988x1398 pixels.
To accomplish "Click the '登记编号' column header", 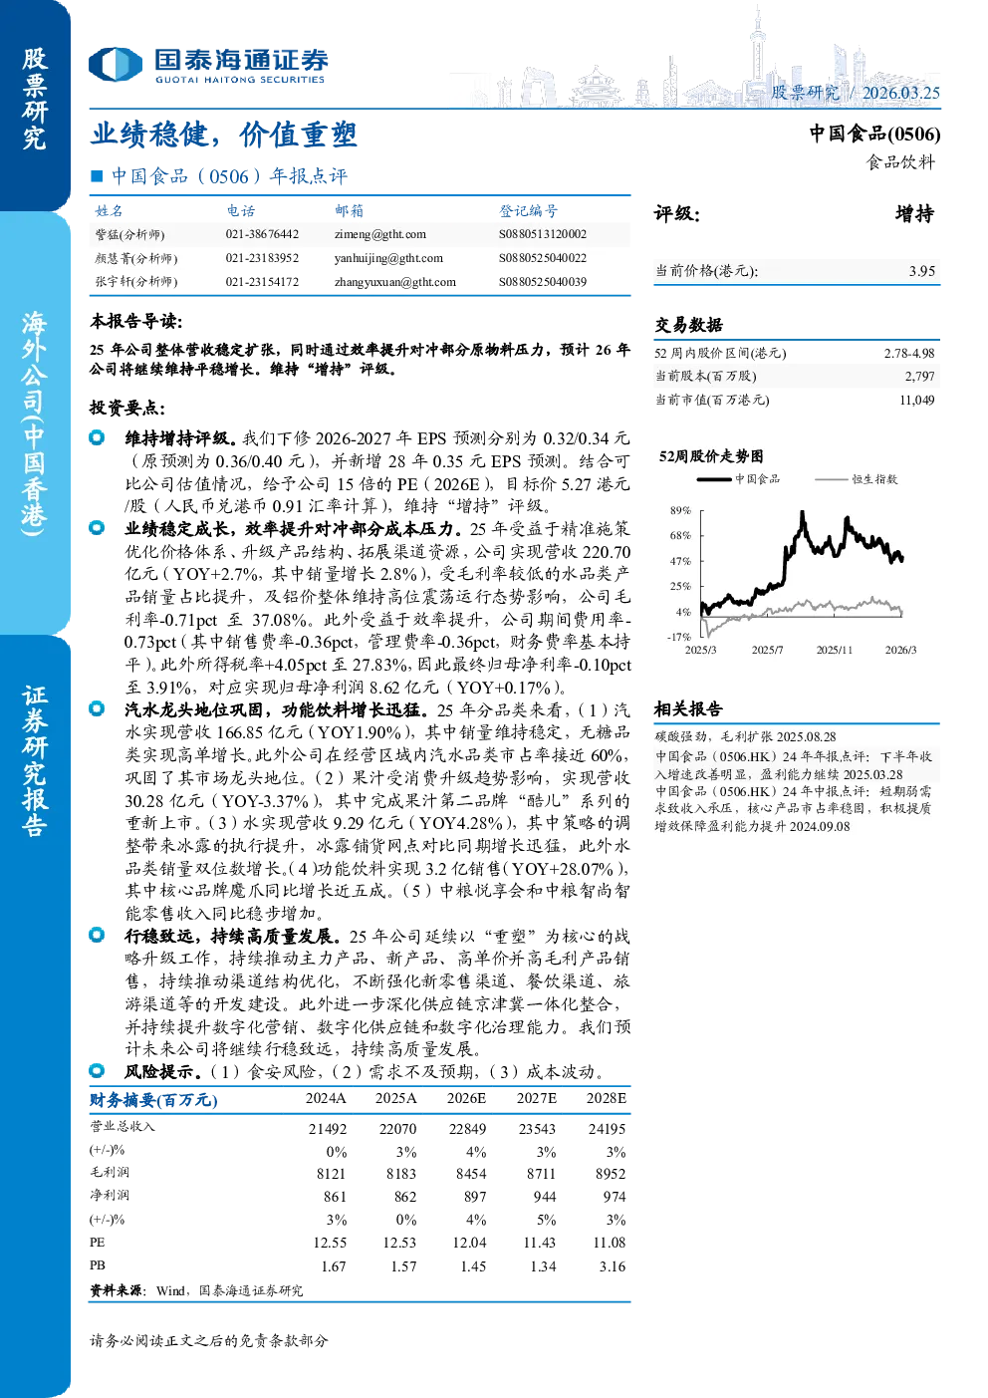I will tap(529, 211).
